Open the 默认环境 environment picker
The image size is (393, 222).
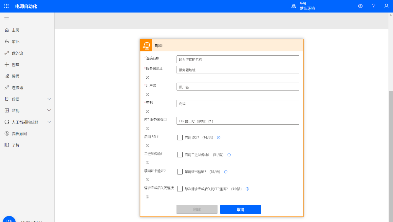pyautogui.click(x=303, y=6)
